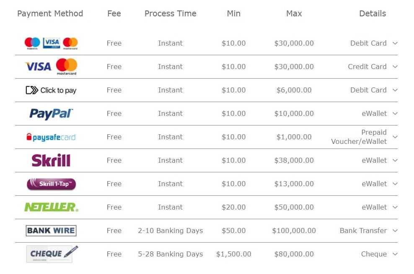This screenshot has height=274, width=414.
Task: Click the Process Time column header
Action: pos(170,14)
